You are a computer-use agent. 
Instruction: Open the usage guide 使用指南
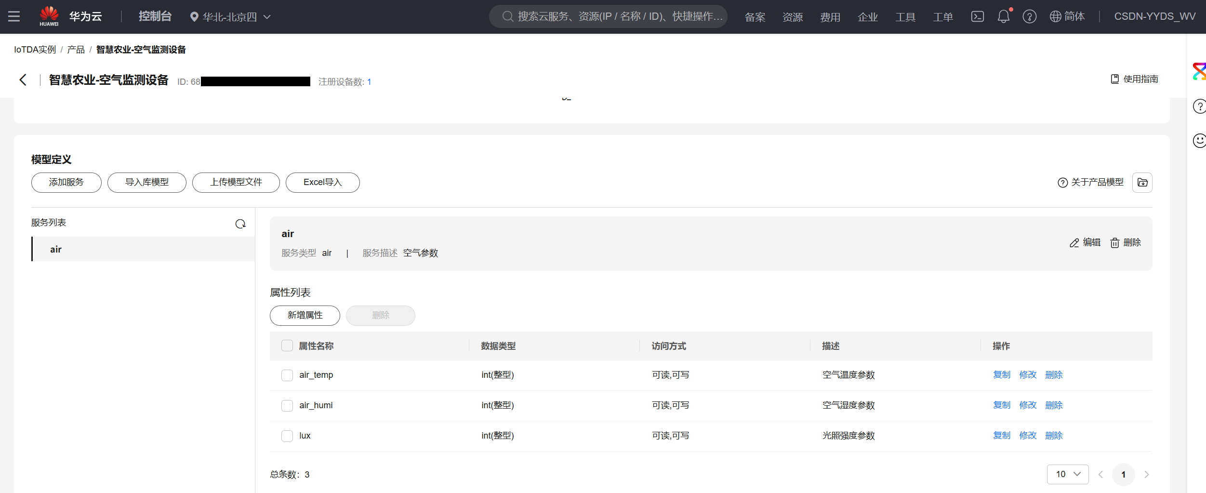(x=1135, y=79)
